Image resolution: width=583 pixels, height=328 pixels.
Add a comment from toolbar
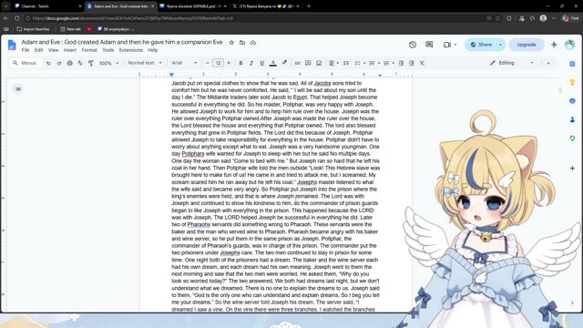click(x=308, y=63)
